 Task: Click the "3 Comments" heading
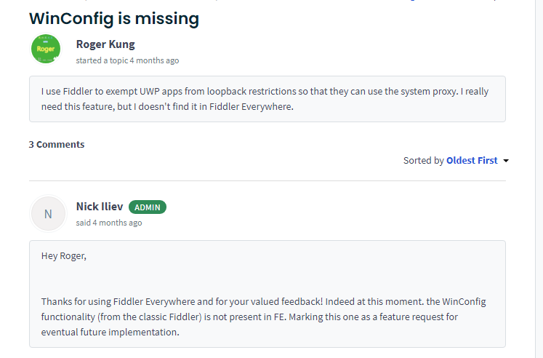(x=57, y=144)
